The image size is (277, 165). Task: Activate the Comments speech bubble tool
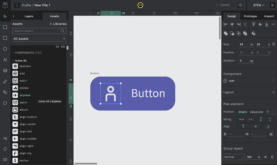pos(5,103)
